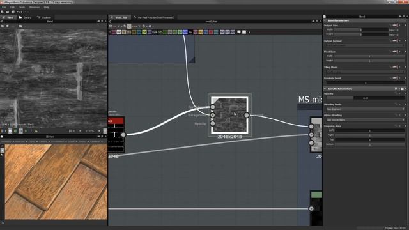Click the MS mix frame title
409x230 pixels.
(x=310, y=100)
